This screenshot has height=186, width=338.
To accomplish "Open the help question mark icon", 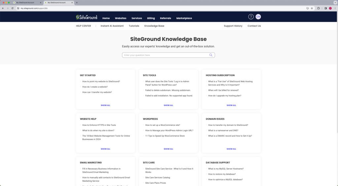I will click(x=251, y=17).
